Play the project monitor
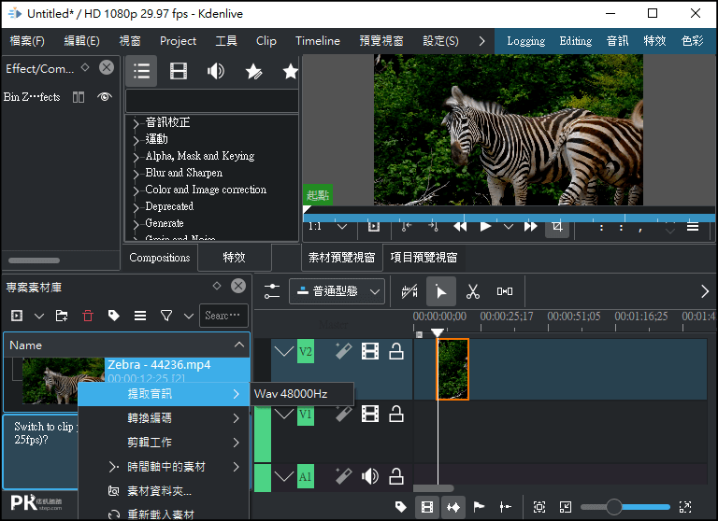This screenshot has height=521, width=718. tap(485, 227)
